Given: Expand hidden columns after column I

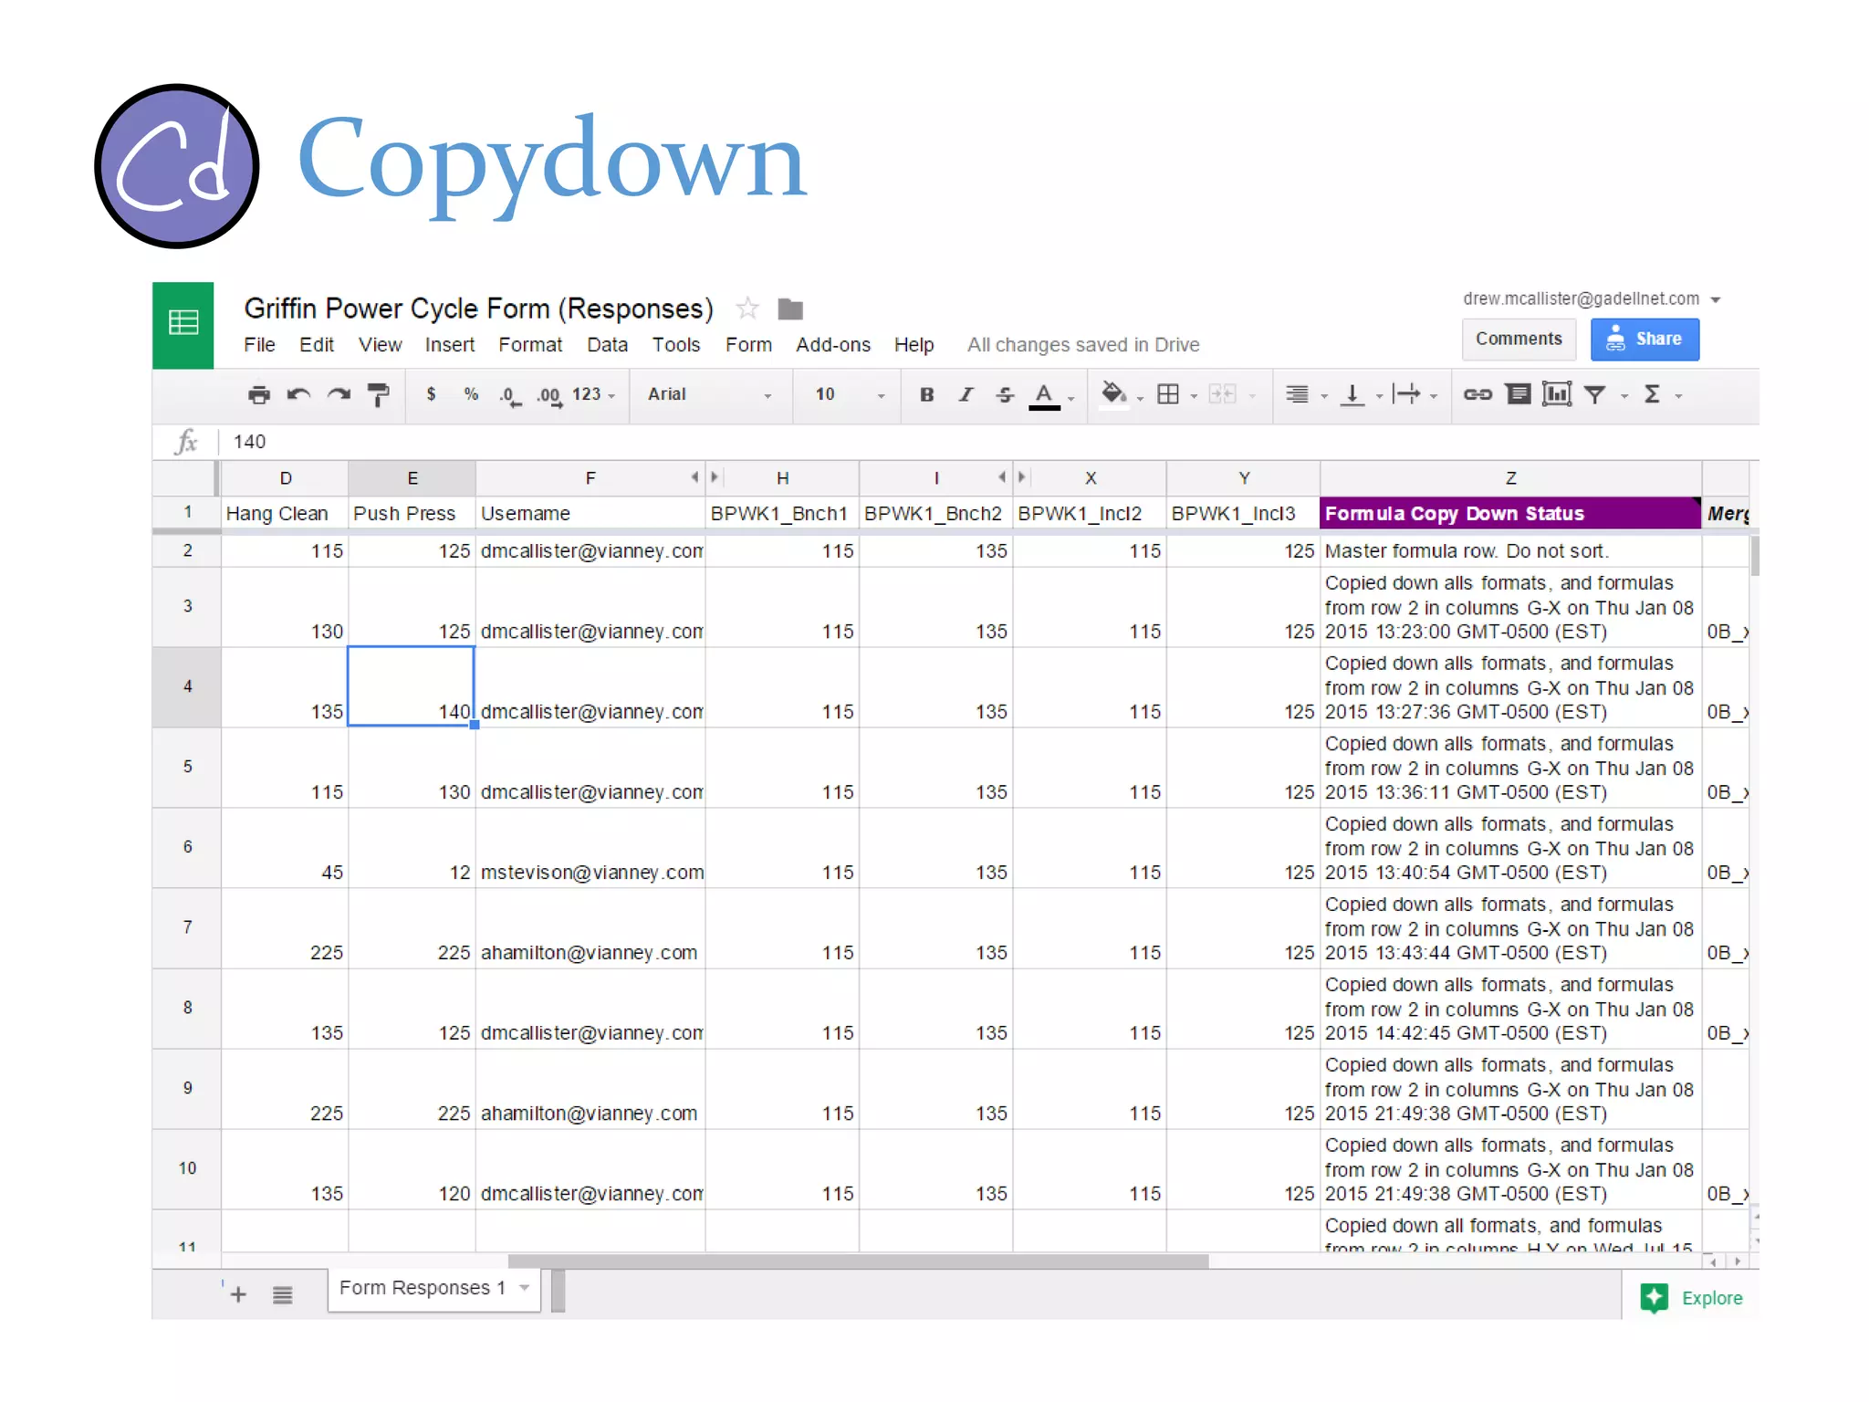Looking at the screenshot, I should pos(1012,477).
